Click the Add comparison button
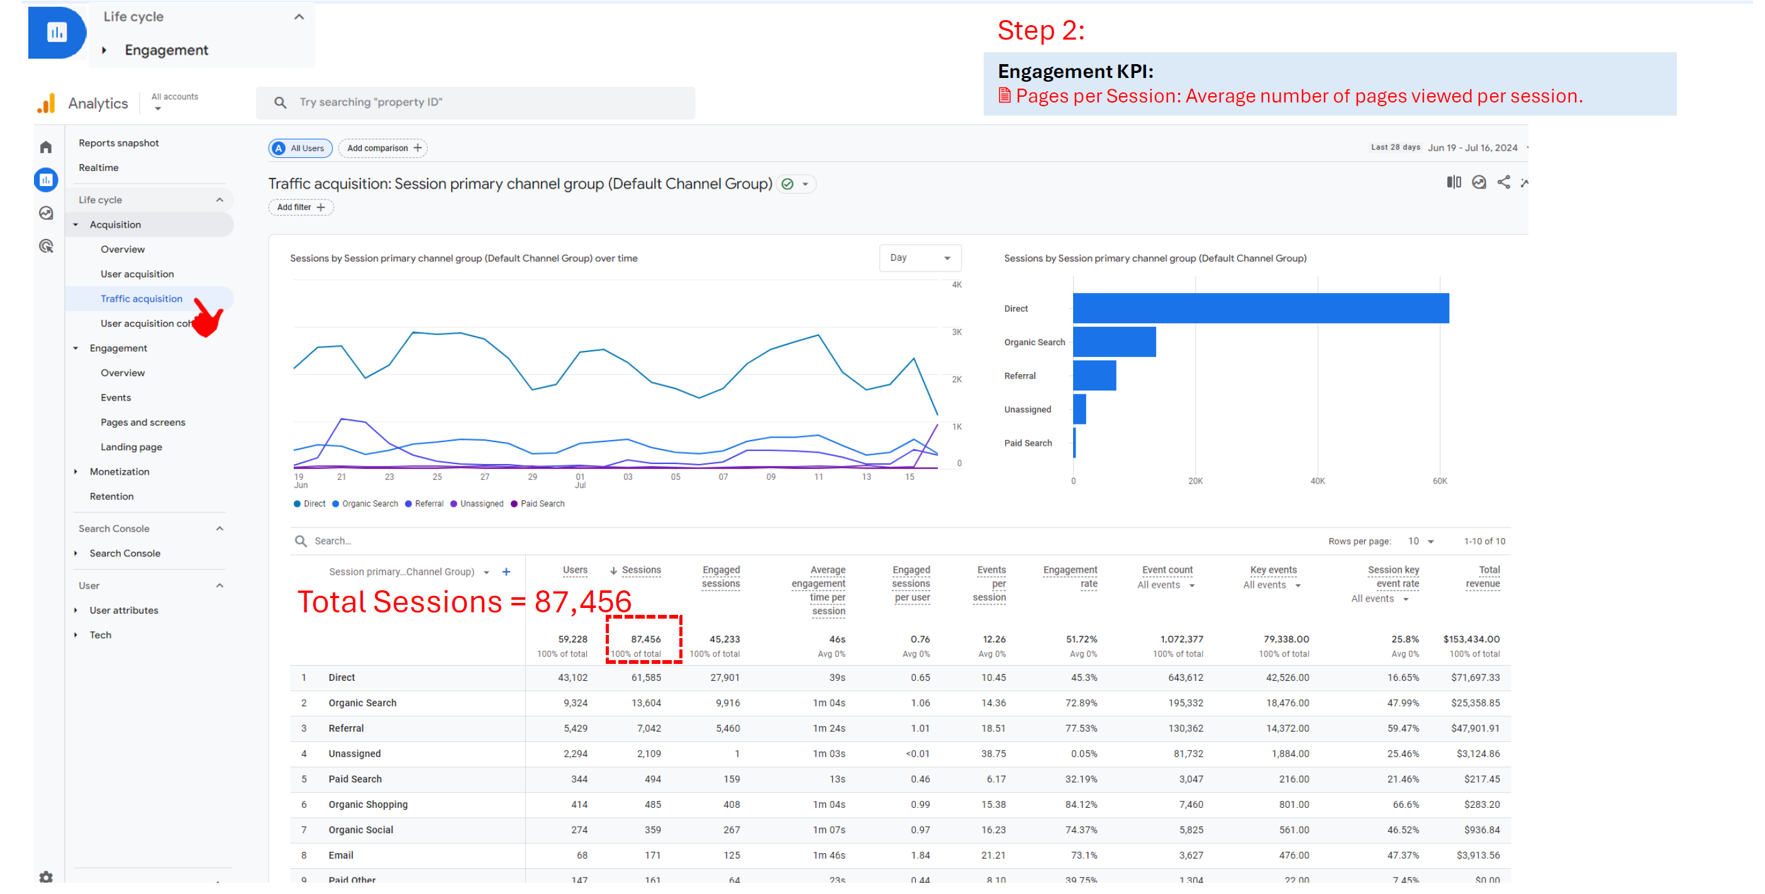This screenshot has height=894, width=1765. point(383,148)
